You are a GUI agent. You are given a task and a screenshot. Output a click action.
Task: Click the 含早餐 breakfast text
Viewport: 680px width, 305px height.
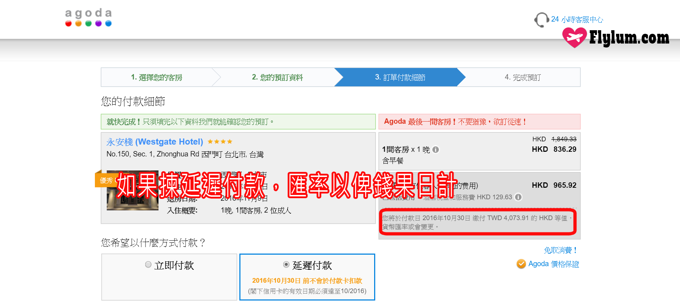[x=393, y=160]
